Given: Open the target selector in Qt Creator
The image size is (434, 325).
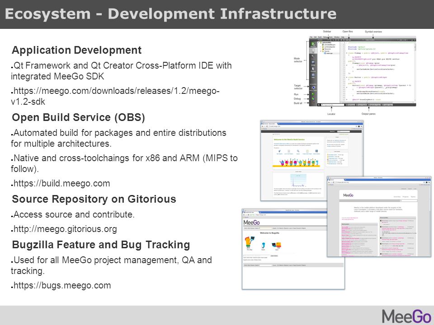Looking at the screenshot, I should 313,87.
